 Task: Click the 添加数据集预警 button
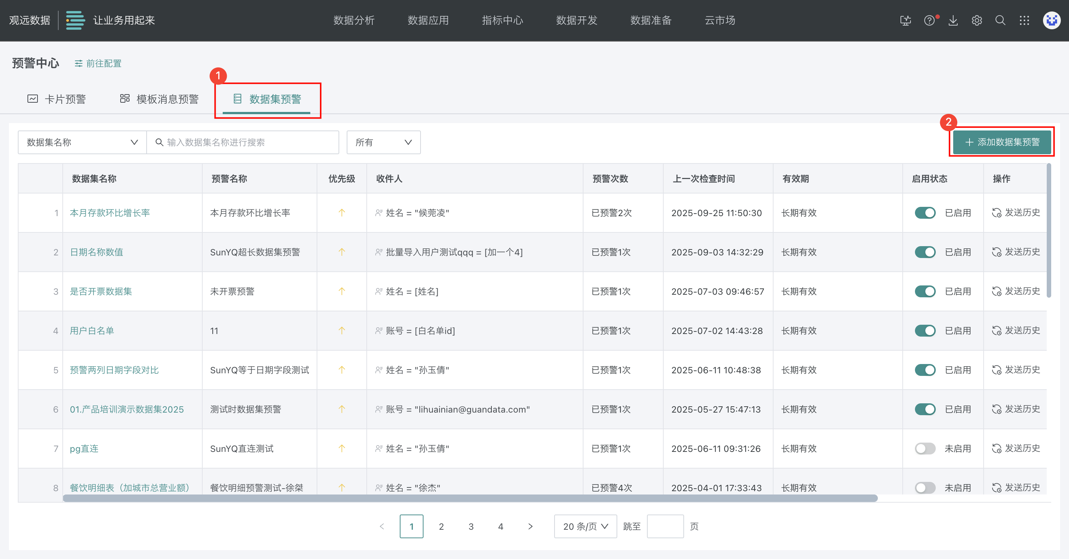pos(1002,142)
